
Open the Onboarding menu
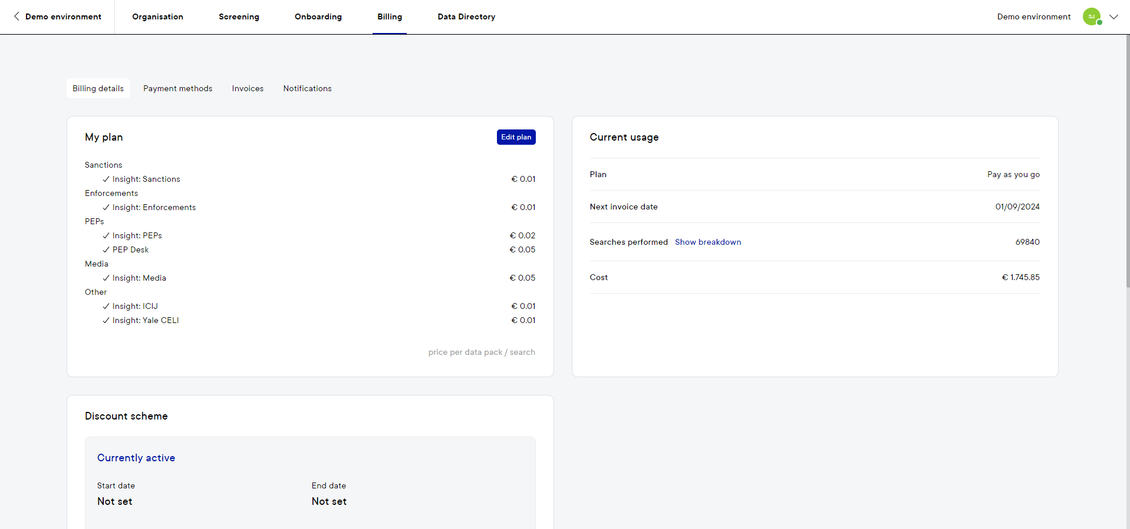point(318,16)
